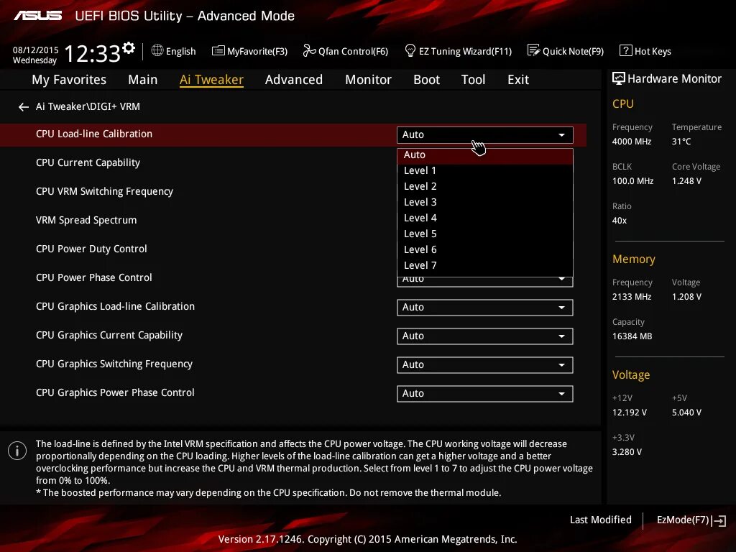The width and height of the screenshot is (736, 552).
Task: Click Last Modified button
Action: coord(600,520)
